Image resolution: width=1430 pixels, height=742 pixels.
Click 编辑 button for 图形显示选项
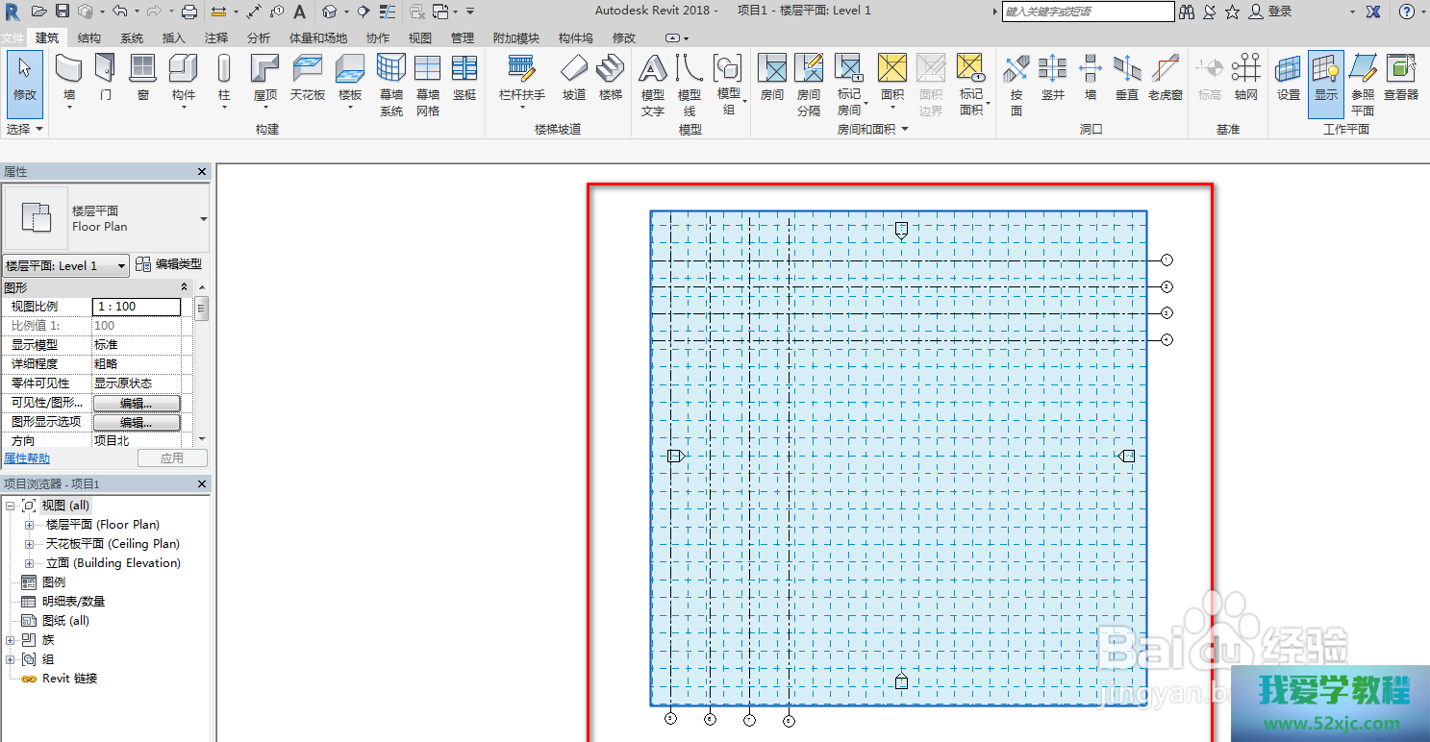[137, 422]
